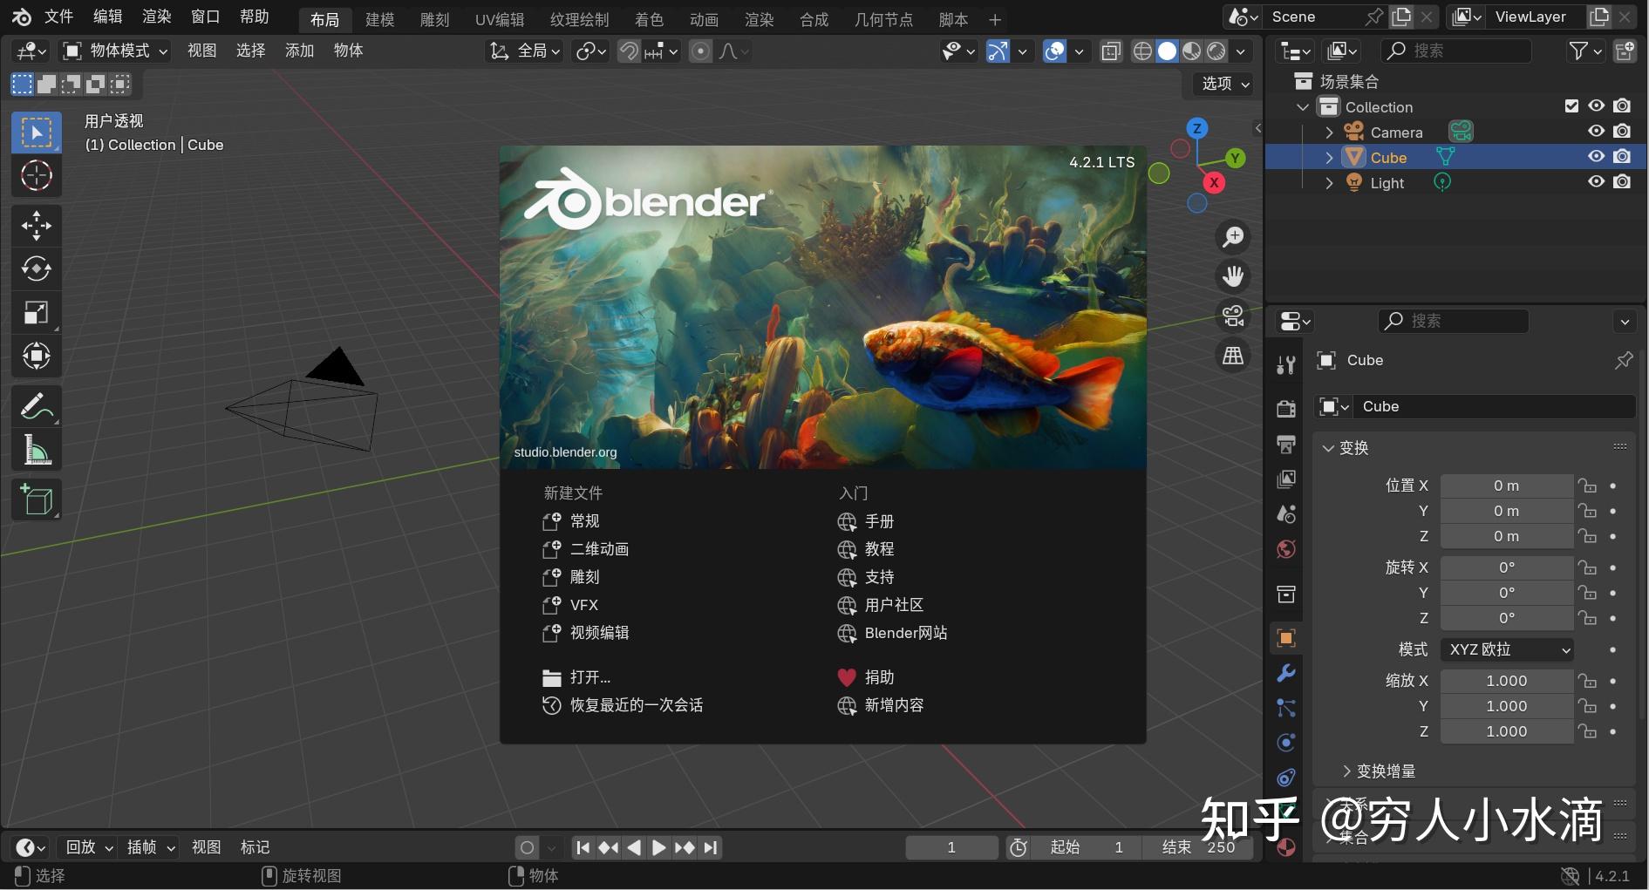Select the Measure tool

point(37,448)
